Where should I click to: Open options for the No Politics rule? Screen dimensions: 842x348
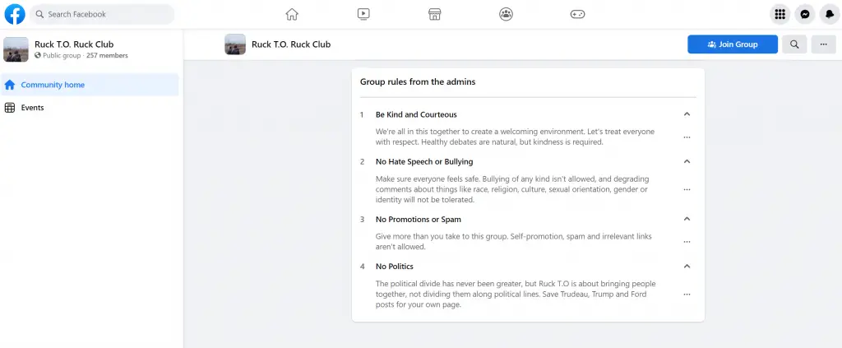[x=687, y=295]
